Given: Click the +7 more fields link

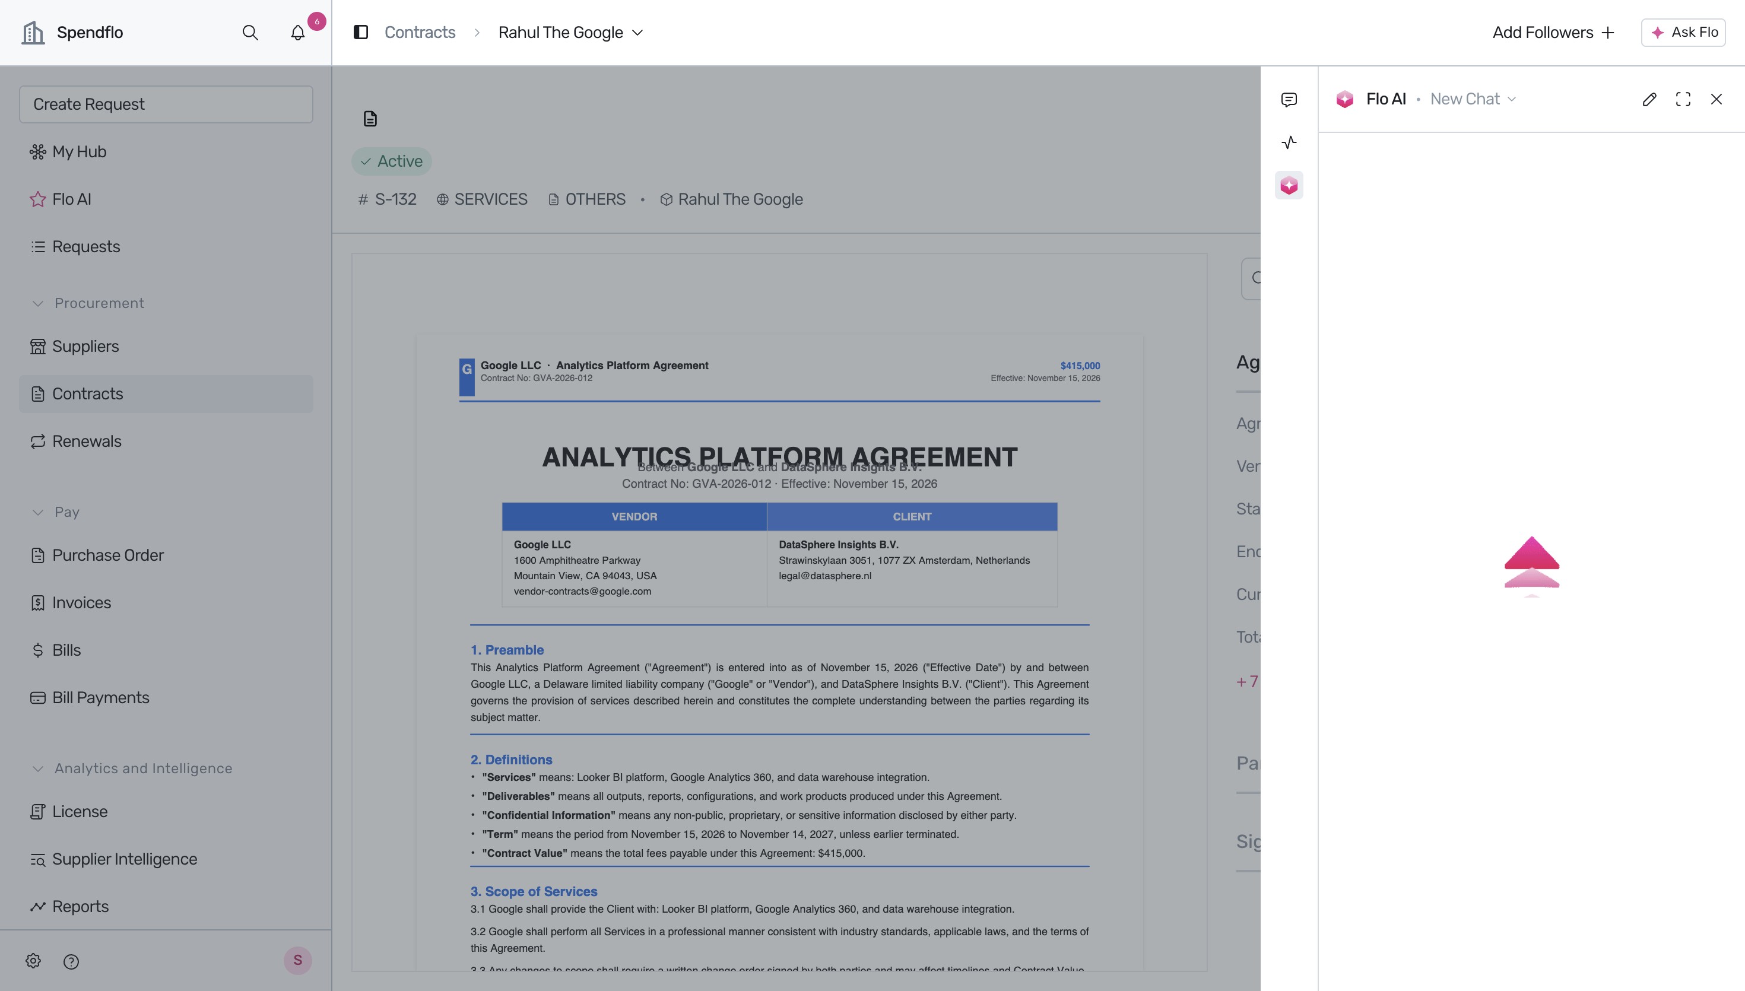Looking at the screenshot, I should [1247, 681].
